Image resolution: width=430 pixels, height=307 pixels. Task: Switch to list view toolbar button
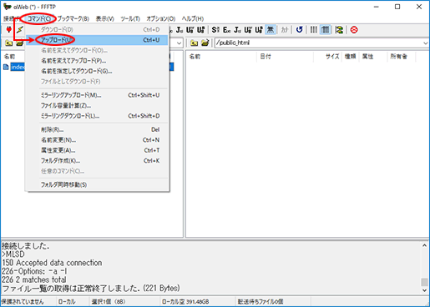click(314, 29)
